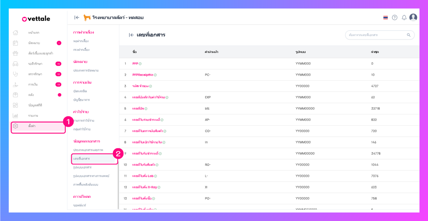Click the รายงาน bar chart icon
The width and height of the screenshot is (428, 221).
tap(16, 116)
